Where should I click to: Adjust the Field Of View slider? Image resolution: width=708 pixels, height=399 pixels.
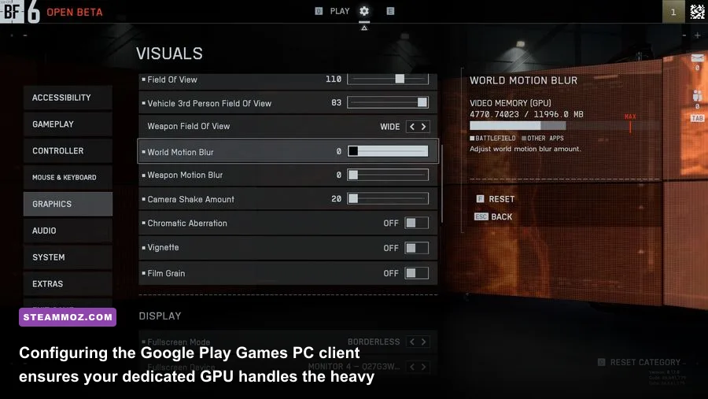coord(388,79)
